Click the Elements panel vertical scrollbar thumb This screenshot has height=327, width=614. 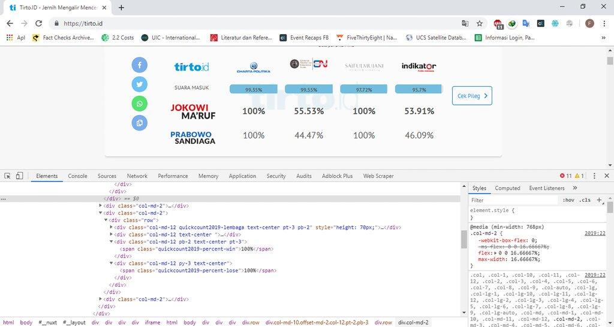coord(464,239)
